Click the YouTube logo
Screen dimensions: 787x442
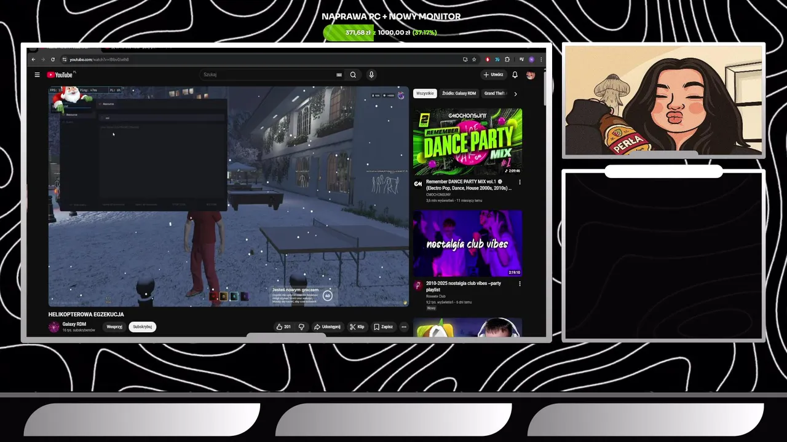[x=60, y=75]
